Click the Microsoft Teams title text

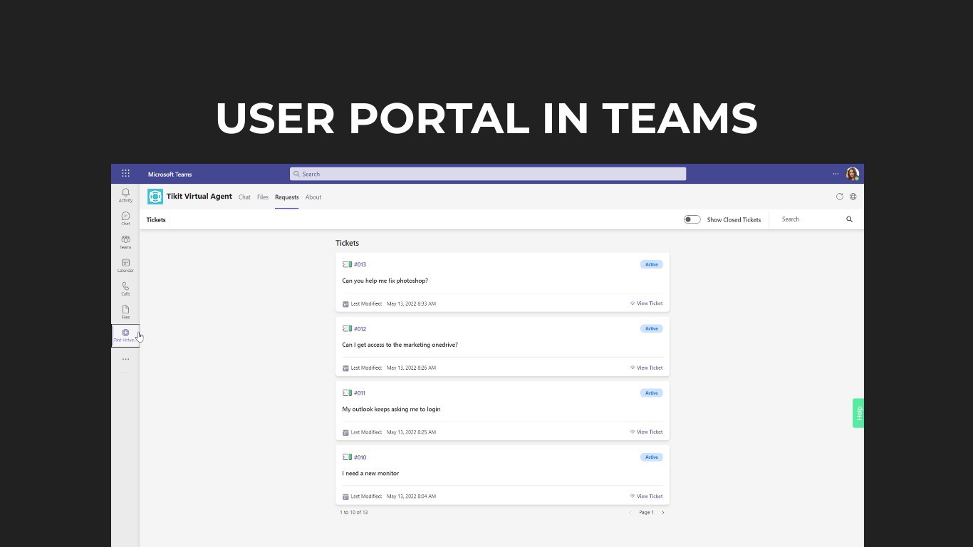(170, 174)
